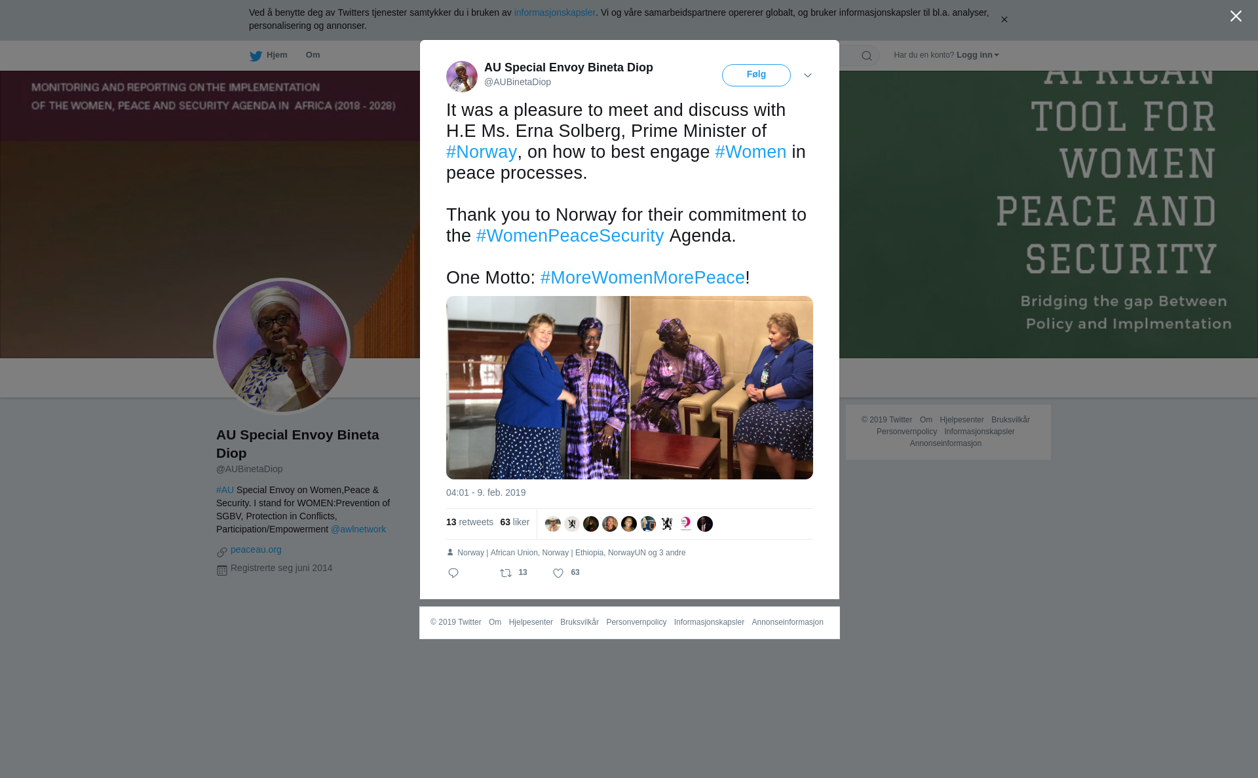1258x778 pixels.
Task: Open Hjelpesenter in right sidebar footer
Action: click(x=962, y=420)
